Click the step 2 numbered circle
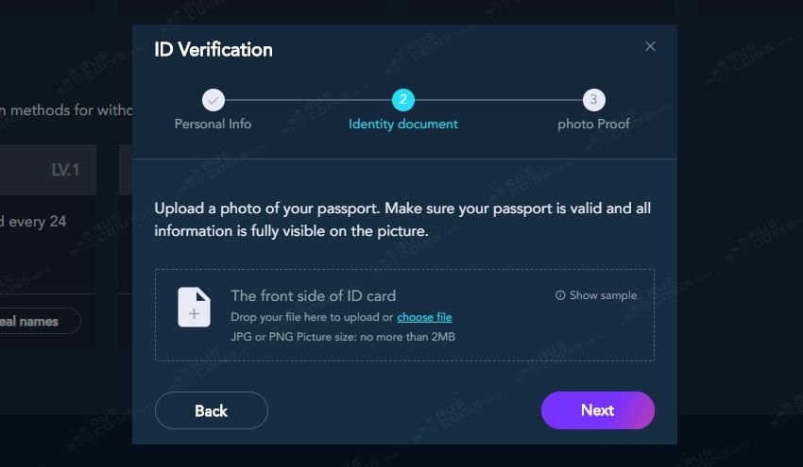803x467 pixels. tap(403, 100)
